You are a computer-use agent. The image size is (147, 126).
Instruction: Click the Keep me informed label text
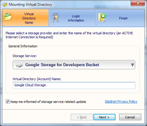coord(48,102)
